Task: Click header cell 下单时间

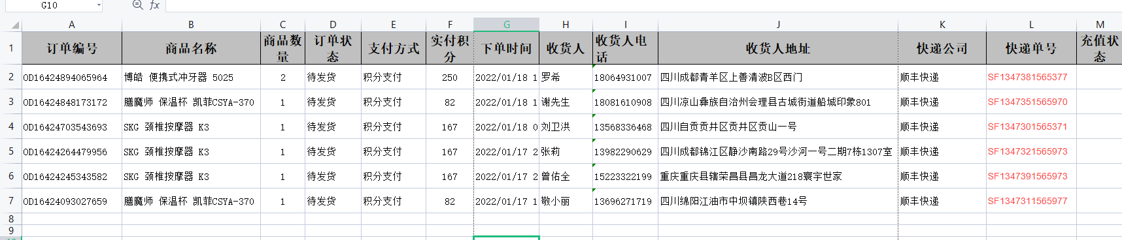Action: (507, 48)
